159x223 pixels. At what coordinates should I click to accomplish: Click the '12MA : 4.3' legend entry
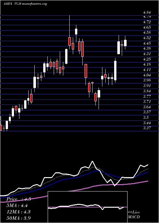point(18,212)
